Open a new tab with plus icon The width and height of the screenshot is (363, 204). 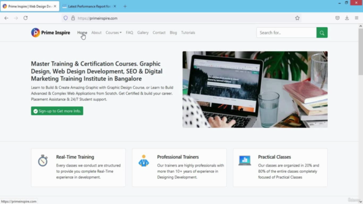pyautogui.click(x=125, y=6)
